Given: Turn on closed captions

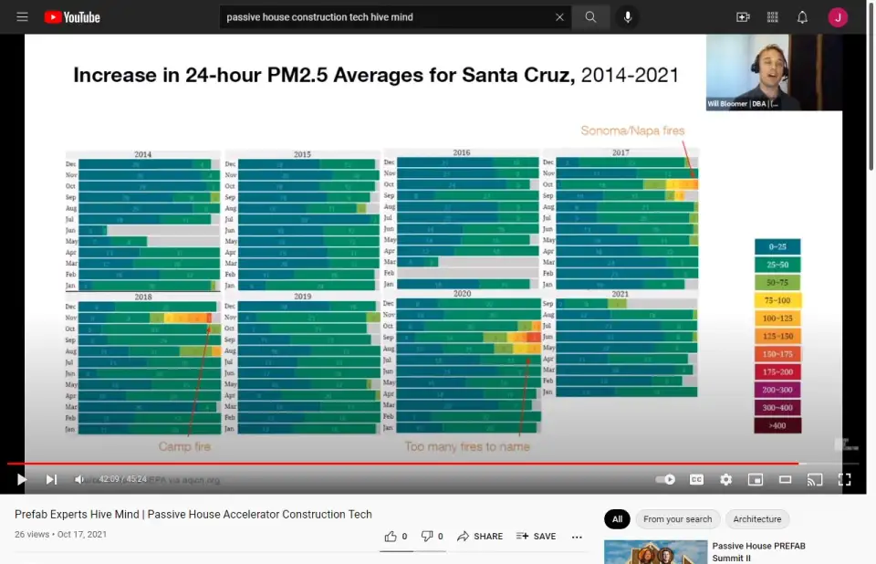Looking at the screenshot, I should click(696, 479).
